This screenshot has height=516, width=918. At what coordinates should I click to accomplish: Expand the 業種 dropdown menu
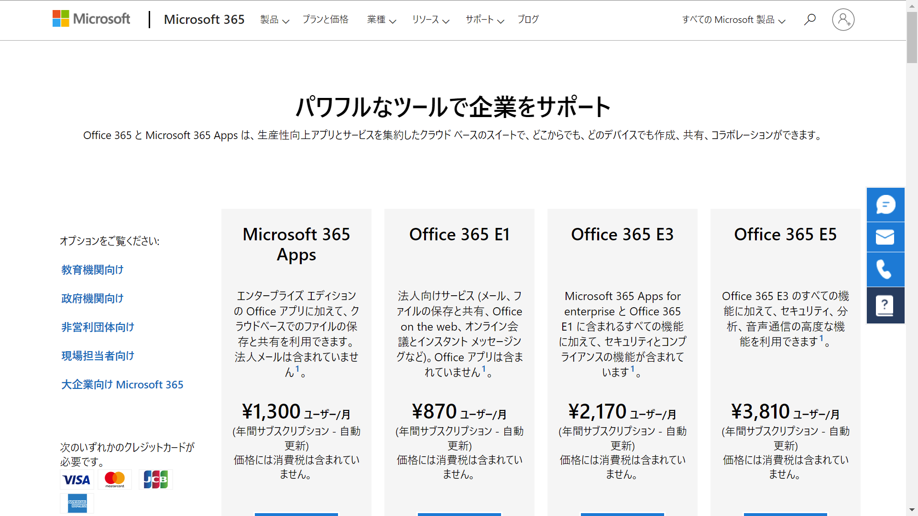tap(382, 20)
